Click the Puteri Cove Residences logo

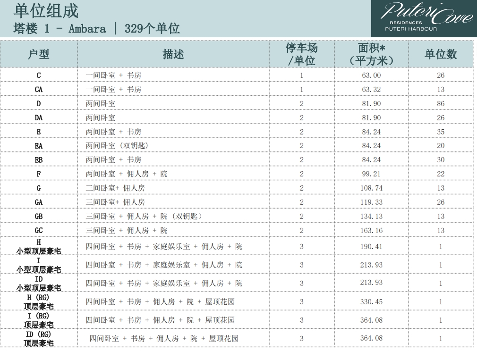click(x=424, y=18)
